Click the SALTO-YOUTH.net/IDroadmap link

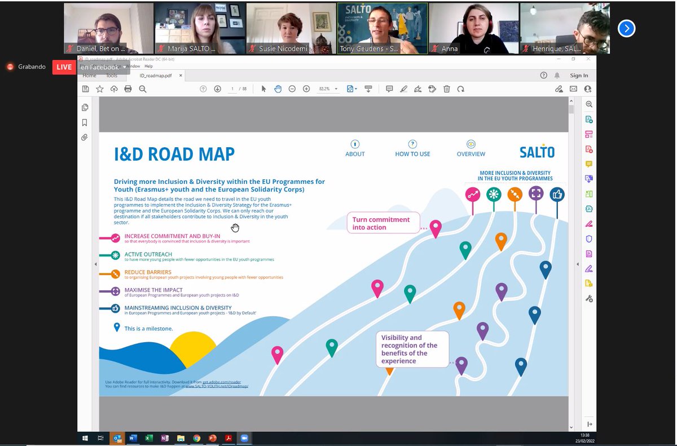(217, 386)
